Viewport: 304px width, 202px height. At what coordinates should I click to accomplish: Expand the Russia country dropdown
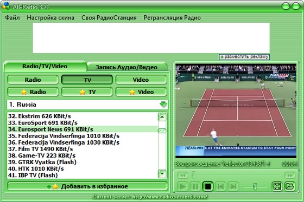point(163,105)
